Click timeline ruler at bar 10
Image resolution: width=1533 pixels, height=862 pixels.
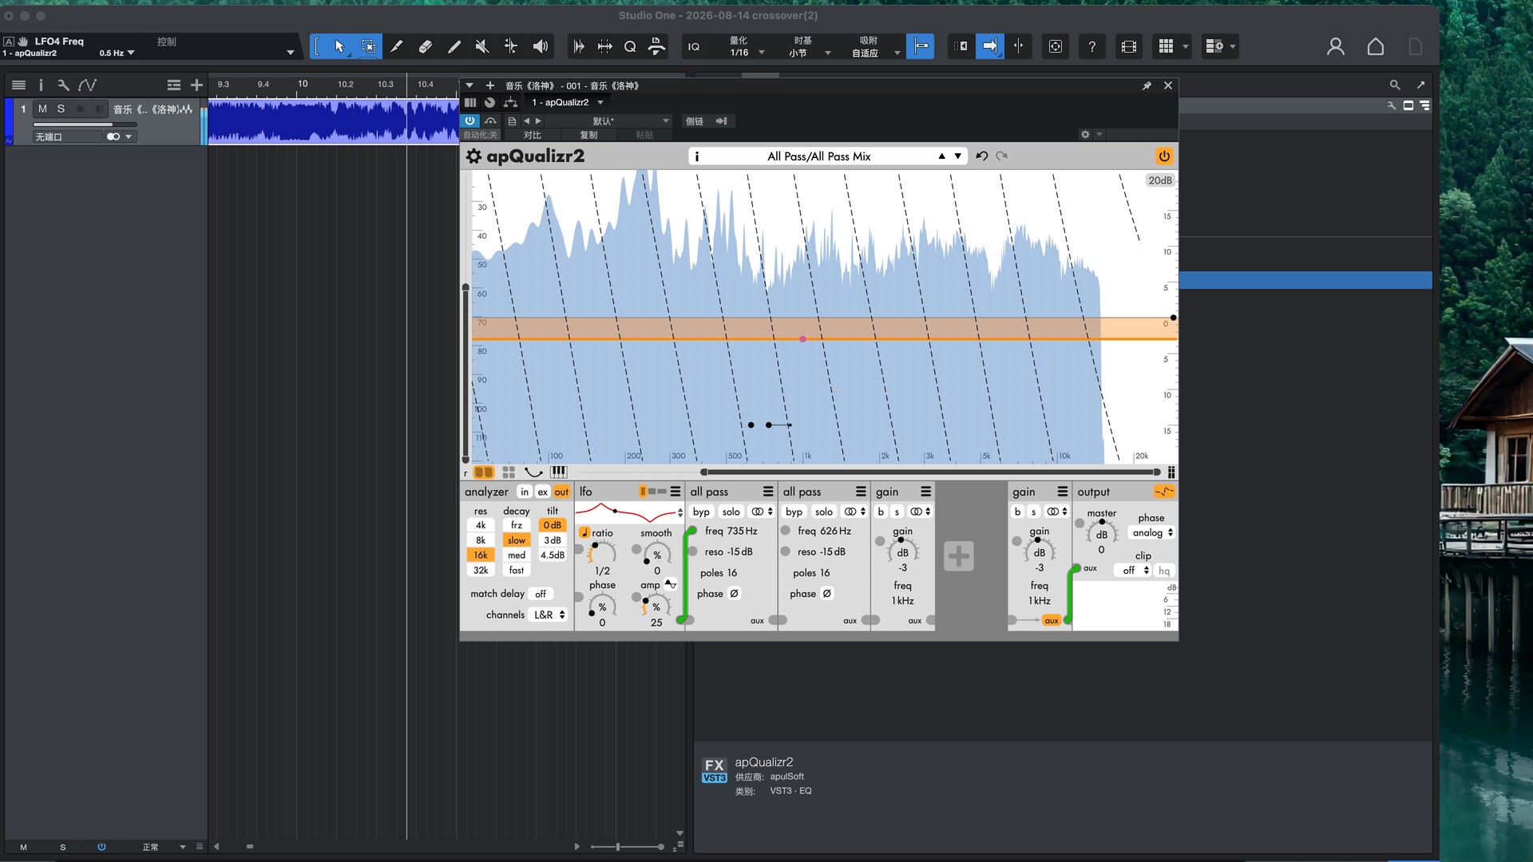(x=303, y=84)
